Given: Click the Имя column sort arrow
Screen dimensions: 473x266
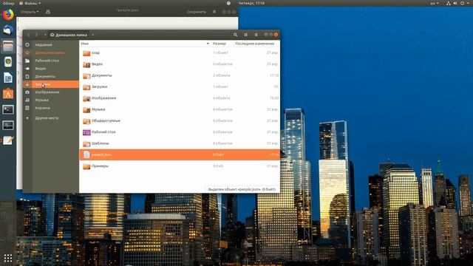Looking at the screenshot, I should 208,44.
